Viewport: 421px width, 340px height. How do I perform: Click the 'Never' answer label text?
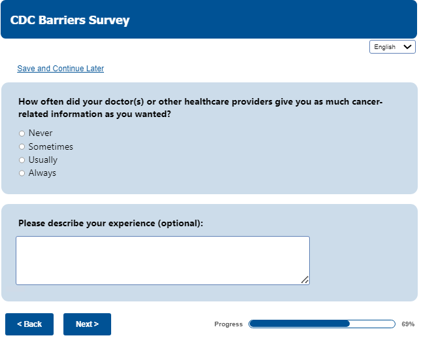point(41,133)
